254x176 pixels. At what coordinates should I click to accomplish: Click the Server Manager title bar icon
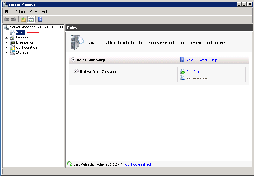pyautogui.click(x=5, y=4)
